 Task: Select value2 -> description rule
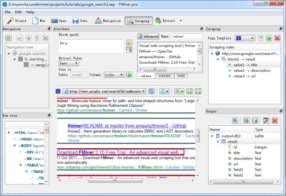252,70
